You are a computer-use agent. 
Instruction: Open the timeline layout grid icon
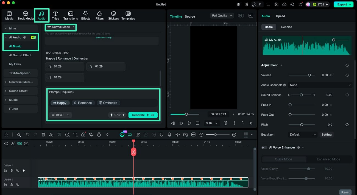pos(6,135)
